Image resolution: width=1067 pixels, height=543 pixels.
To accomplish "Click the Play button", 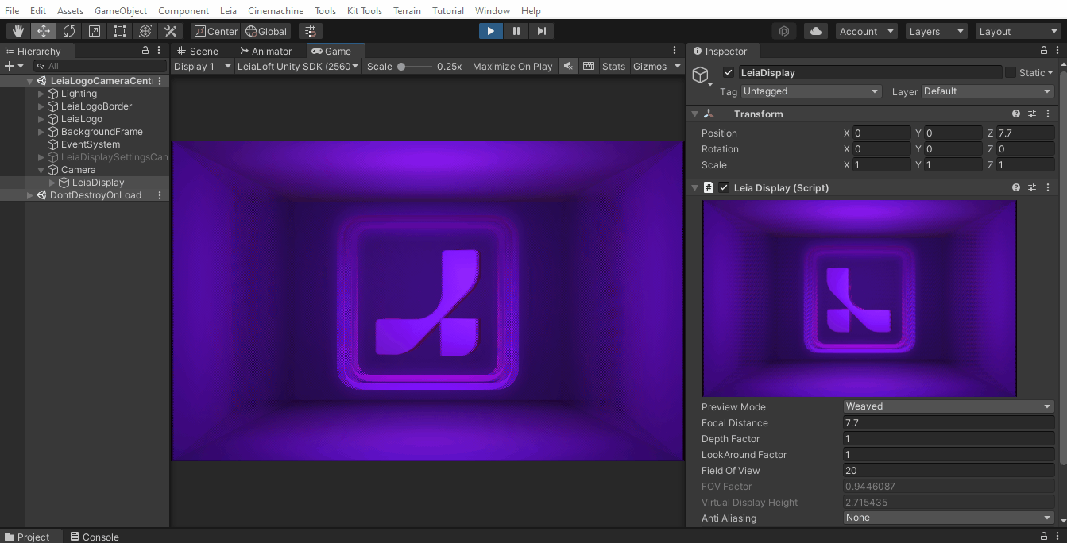I will tap(491, 31).
